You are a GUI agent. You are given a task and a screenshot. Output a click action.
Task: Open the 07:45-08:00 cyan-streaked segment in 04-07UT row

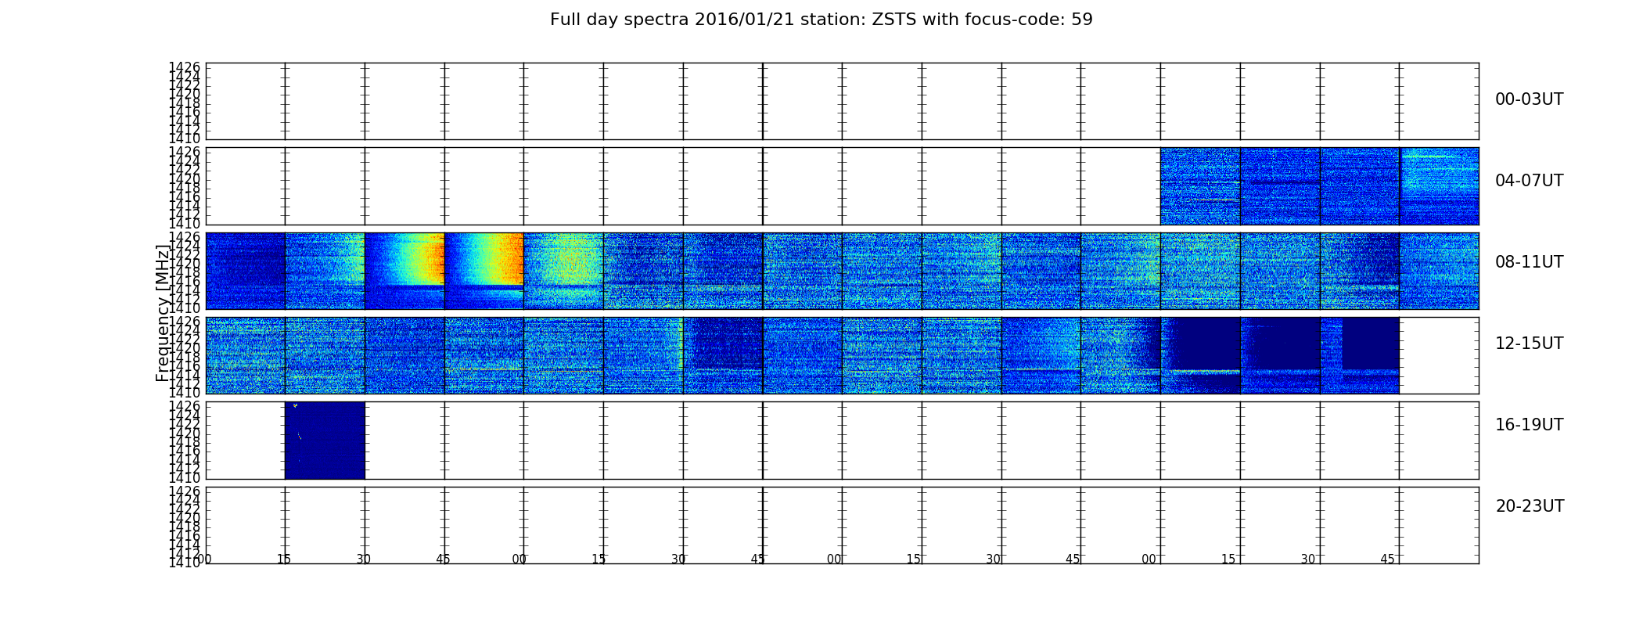pos(1440,186)
